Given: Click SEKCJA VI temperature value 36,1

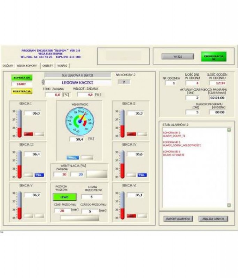Looking at the screenshot, I should tap(135, 195).
